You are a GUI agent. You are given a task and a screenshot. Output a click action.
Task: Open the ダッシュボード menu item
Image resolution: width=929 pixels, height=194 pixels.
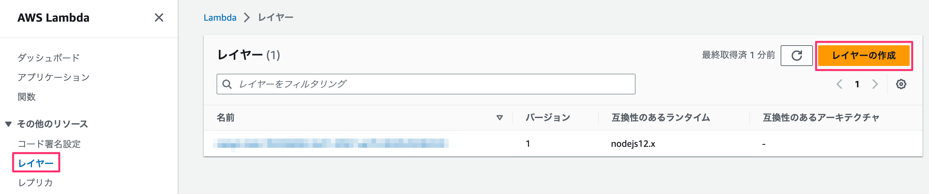point(49,58)
